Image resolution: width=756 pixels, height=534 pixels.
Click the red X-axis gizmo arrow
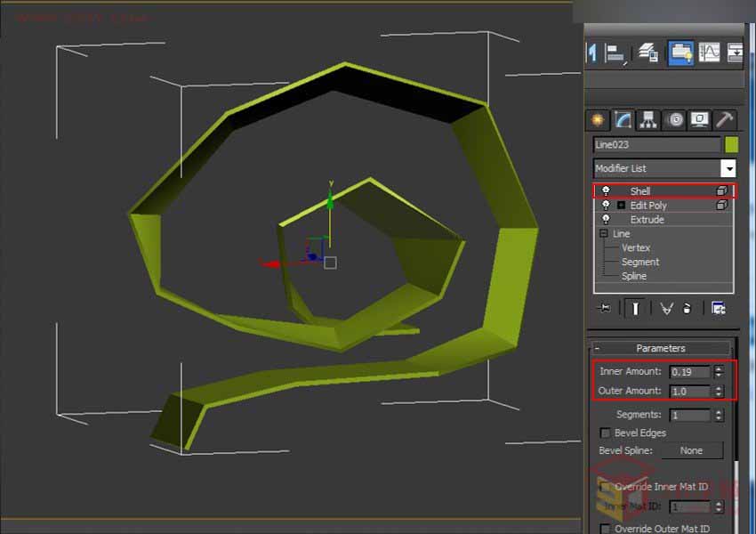270,263
